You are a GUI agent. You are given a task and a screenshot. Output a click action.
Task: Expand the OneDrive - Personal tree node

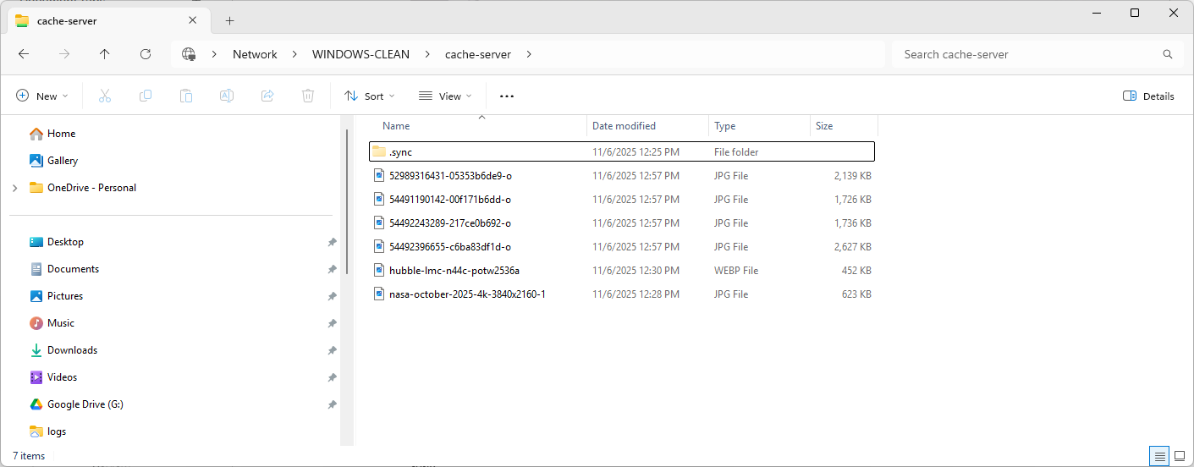14,188
